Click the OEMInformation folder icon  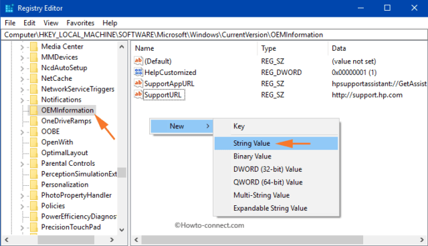pyautogui.click(x=34, y=110)
